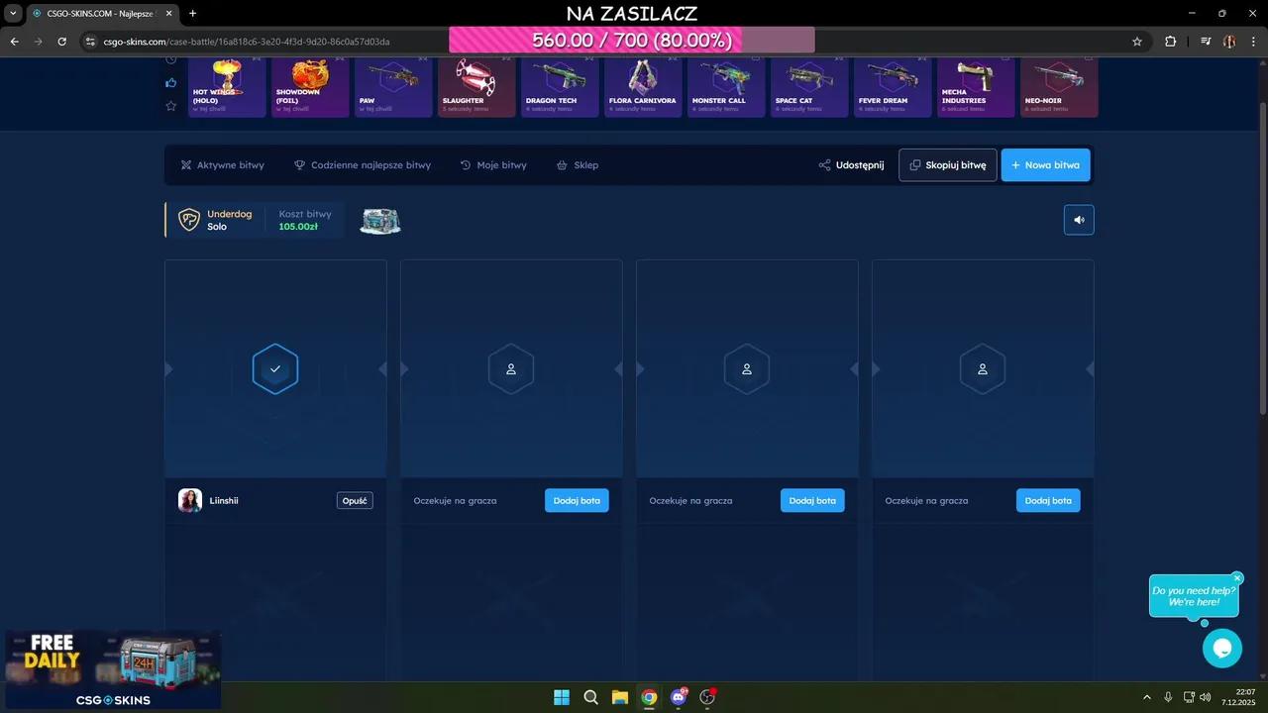Close the CSGO-SKINS.COM browser tab

(x=168, y=14)
